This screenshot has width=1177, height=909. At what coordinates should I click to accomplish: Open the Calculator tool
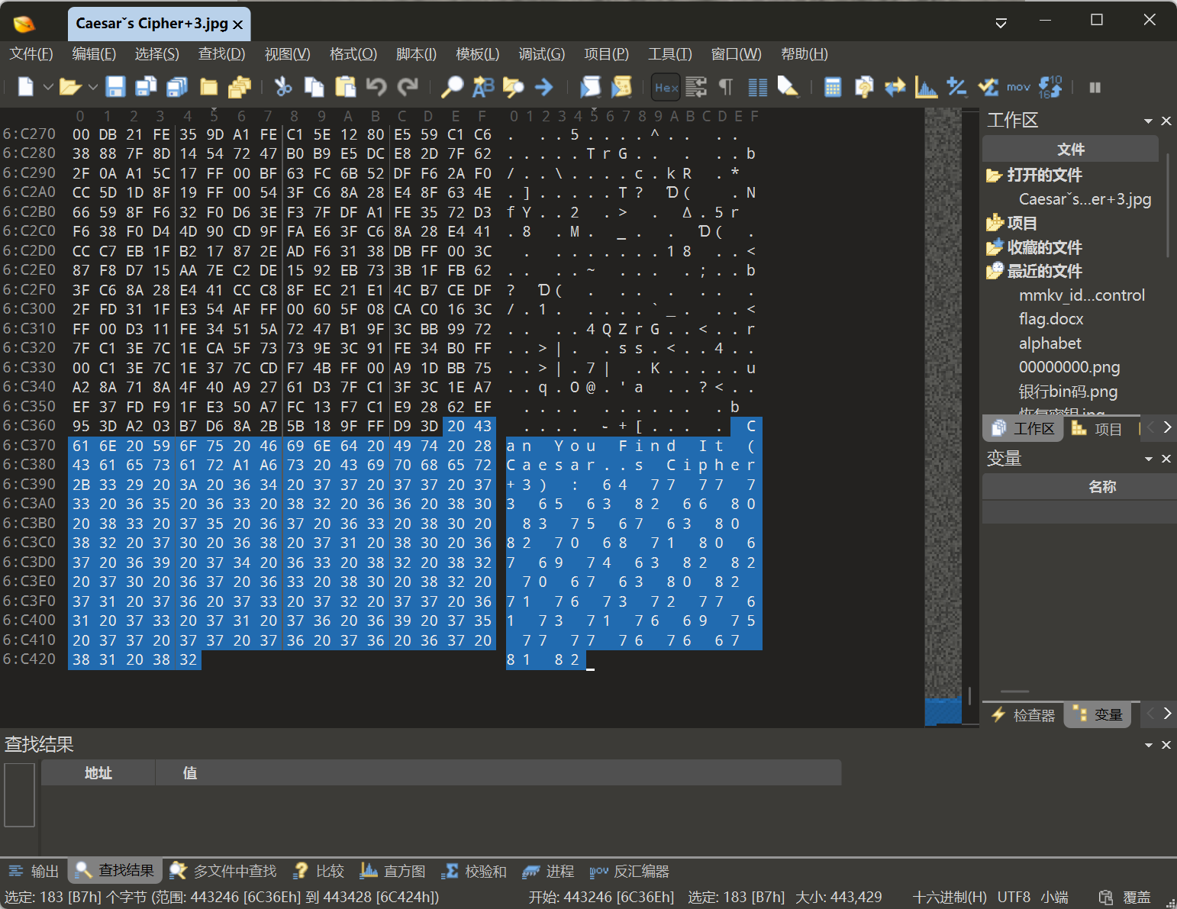click(833, 87)
